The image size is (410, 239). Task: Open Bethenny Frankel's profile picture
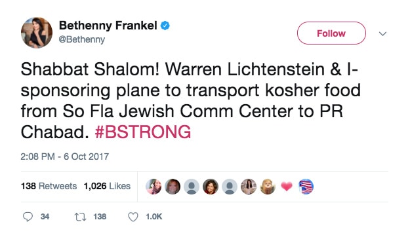(37, 33)
